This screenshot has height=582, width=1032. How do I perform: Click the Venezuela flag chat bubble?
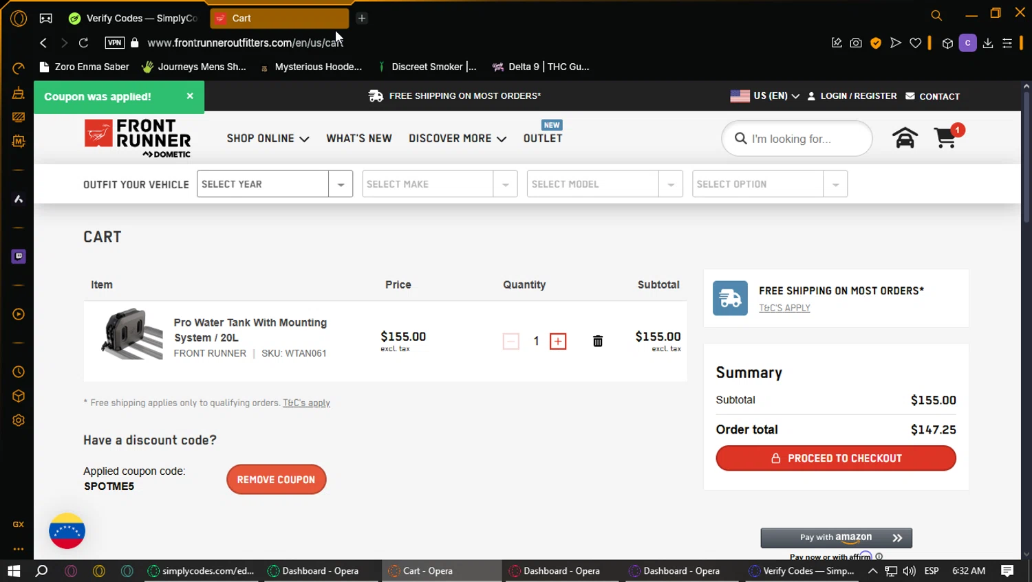(x=67, y=531)
